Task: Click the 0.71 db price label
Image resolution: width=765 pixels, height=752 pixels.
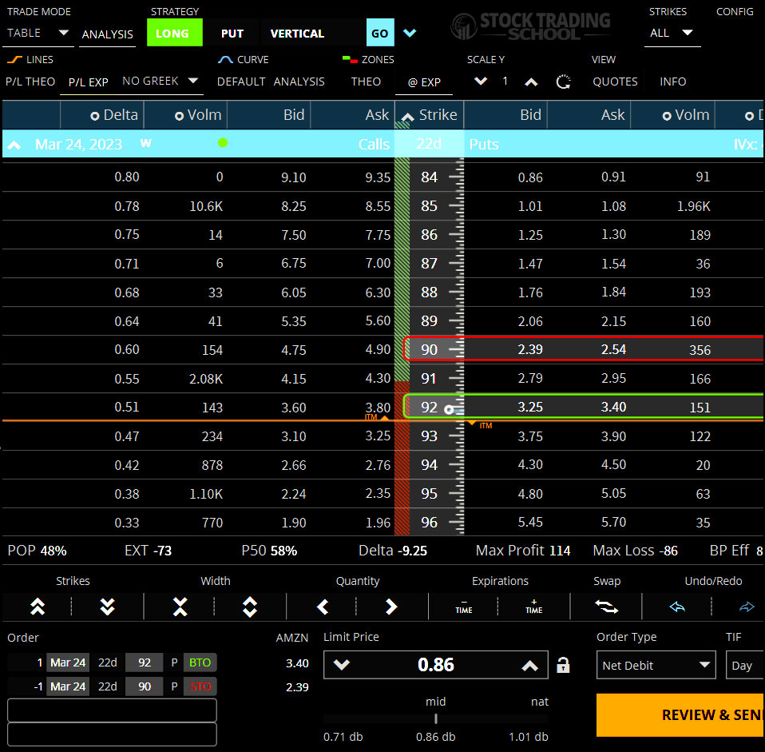Action: tap(343, 736)
